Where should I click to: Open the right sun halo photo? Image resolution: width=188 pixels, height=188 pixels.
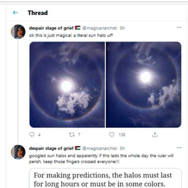[144, 85]
